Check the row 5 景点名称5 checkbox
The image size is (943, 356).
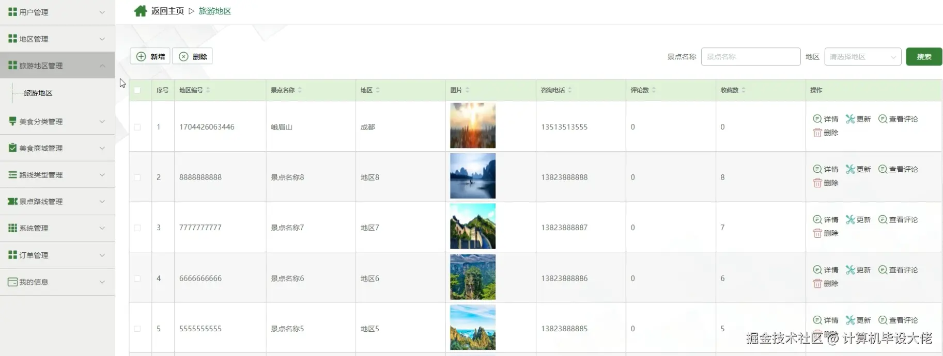137,329
